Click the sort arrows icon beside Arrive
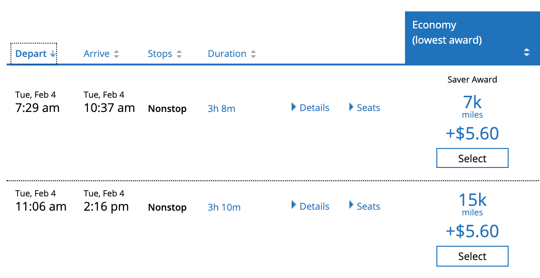Screen dimensions: 540x278 pyautogui.click(x=116, y=54)
